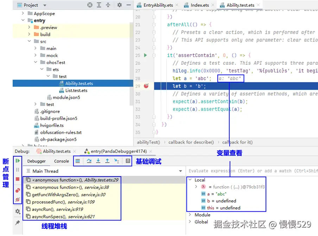Viewport: 318px width, 236px height.
Task: Close the Index.ets editor tab
Action: click(x=212, y=5)
